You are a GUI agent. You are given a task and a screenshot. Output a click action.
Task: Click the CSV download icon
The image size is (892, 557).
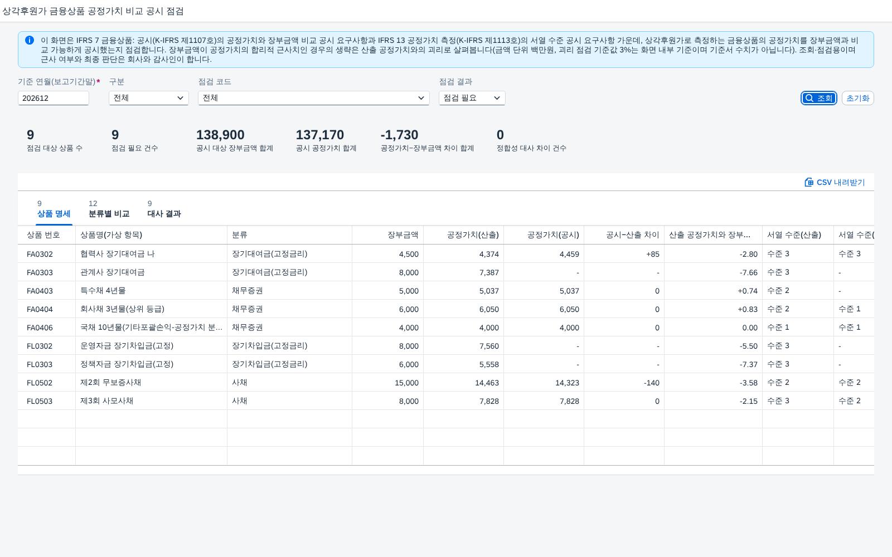pyautogui.click(x=809, y=182)
